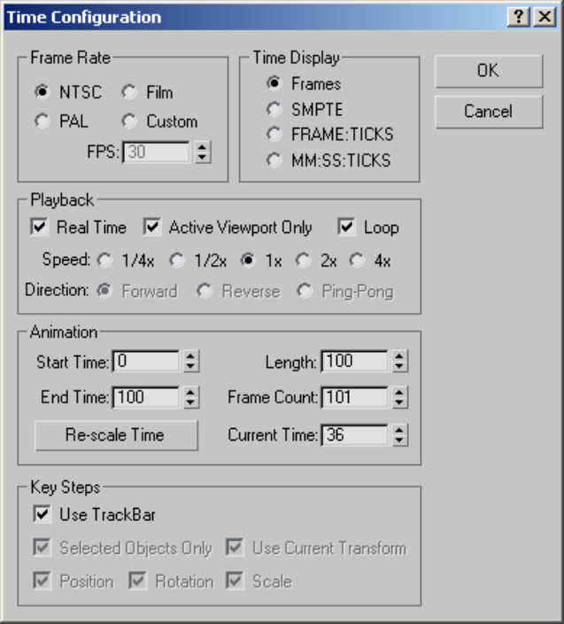Toggle the Loop checkbox
This screenshot has height=624, width=564.
347,228
